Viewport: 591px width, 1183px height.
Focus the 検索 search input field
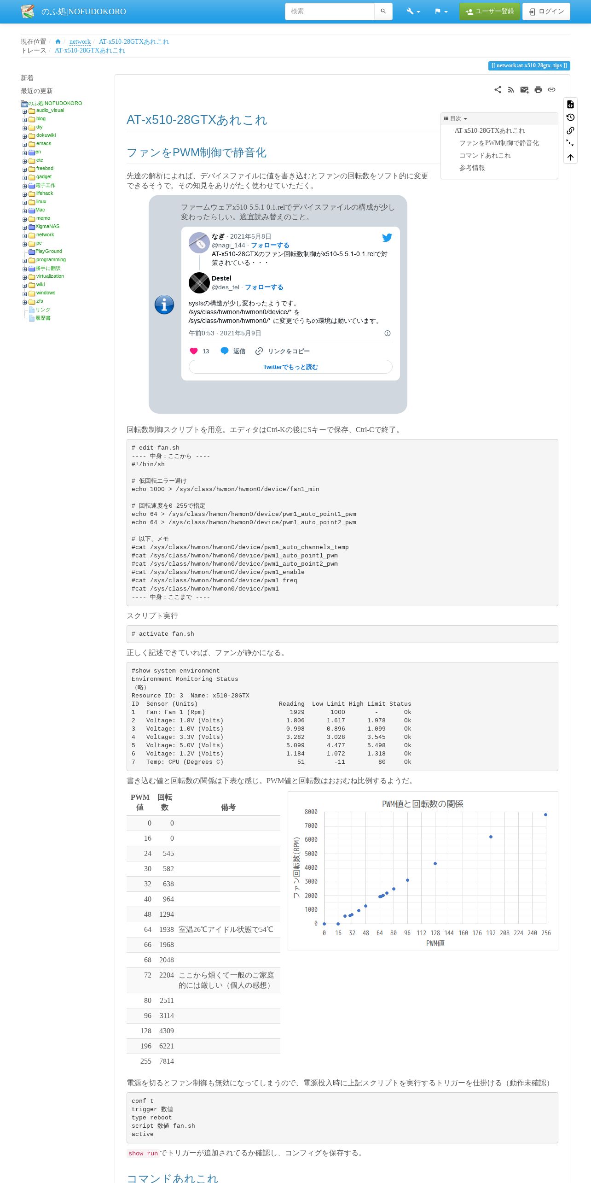click(x=330, y=12)
